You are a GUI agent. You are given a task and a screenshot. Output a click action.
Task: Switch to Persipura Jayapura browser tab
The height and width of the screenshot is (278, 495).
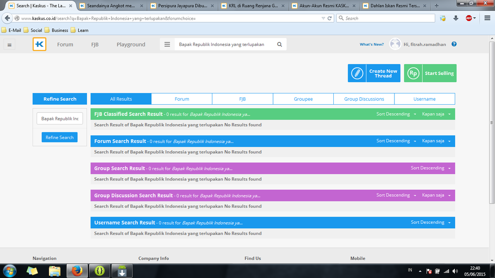tap(181, 6)
